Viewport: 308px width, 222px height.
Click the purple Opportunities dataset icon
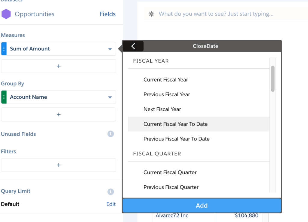click(6, 14)
